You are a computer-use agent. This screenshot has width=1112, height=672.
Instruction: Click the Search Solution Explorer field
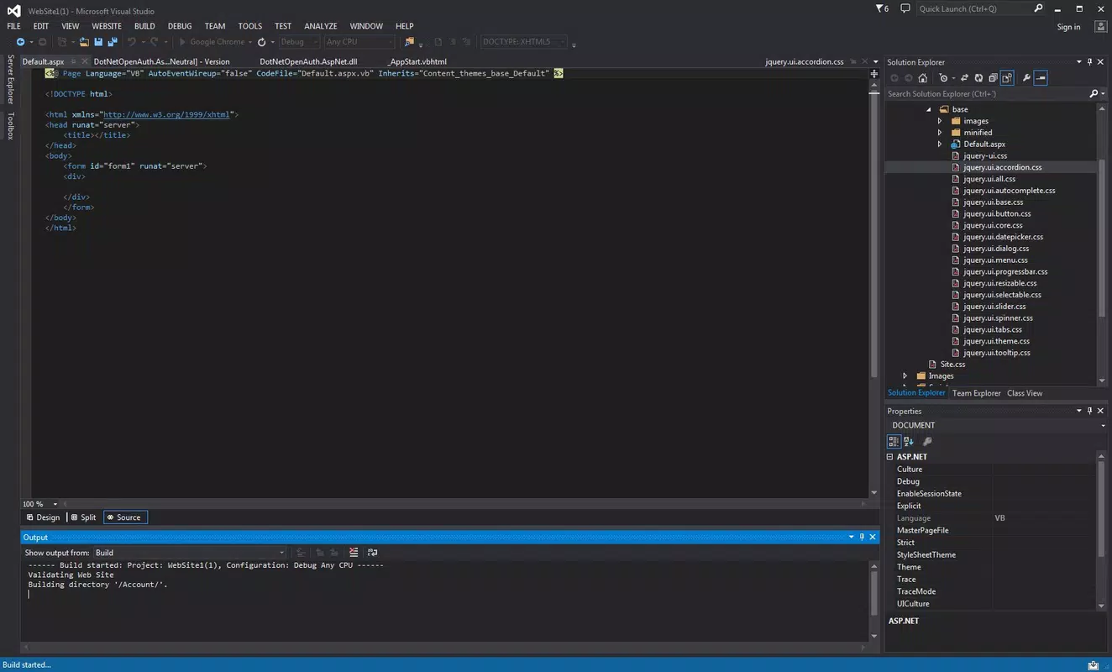point(986,94)
